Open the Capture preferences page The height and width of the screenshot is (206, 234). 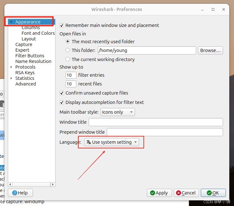click(24, 44)
